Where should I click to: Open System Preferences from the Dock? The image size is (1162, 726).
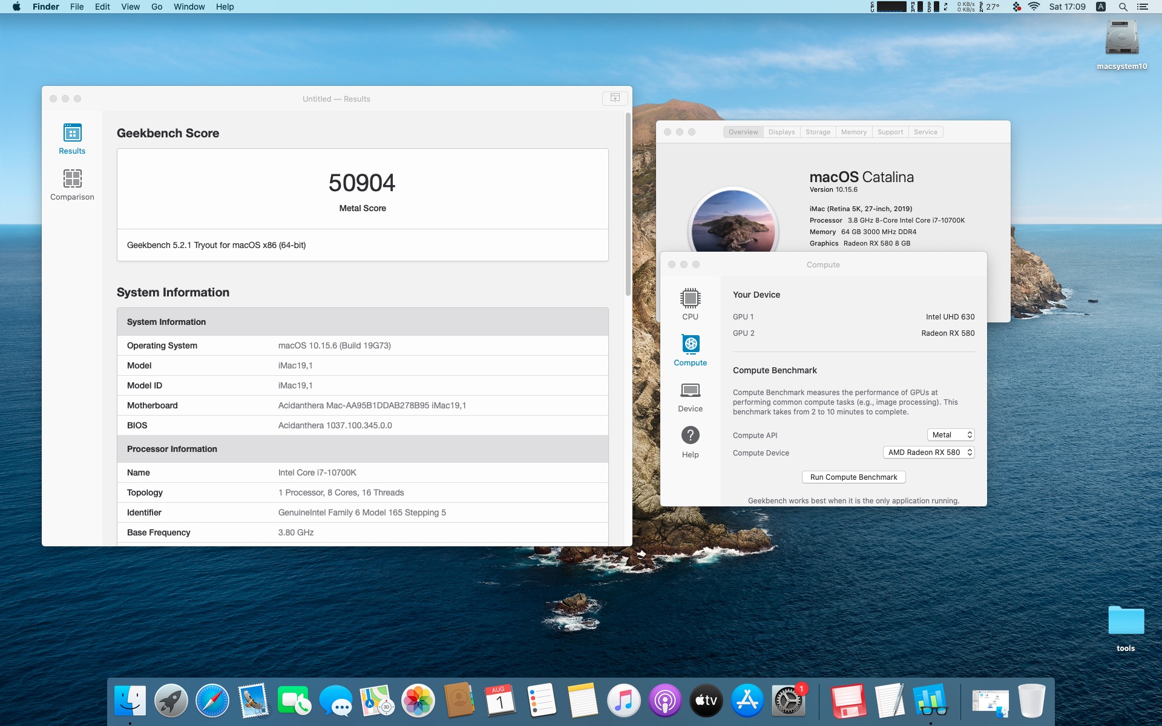tap(787, 701)
